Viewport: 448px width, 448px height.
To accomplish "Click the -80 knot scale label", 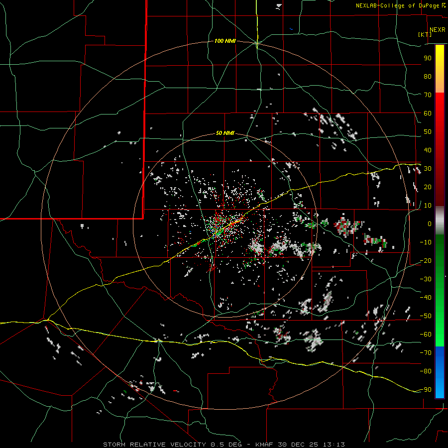I will (x=426, y=371).
